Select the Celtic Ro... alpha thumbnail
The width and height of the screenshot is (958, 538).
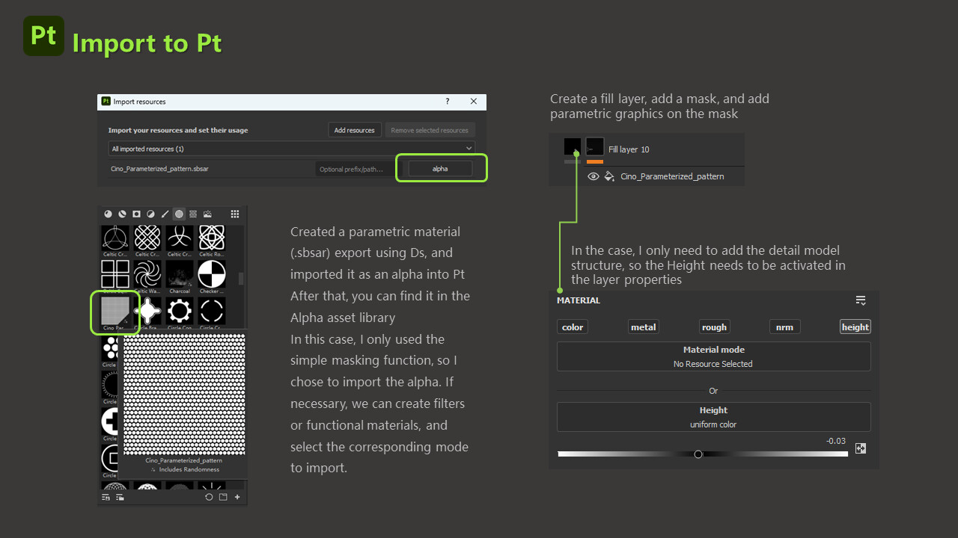point(212,239)
